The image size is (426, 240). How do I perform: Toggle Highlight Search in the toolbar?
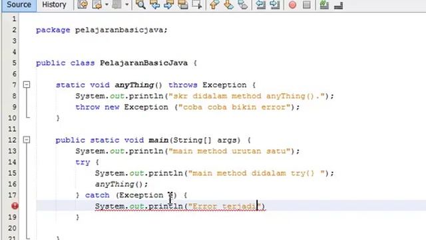[x=183, y=5]
